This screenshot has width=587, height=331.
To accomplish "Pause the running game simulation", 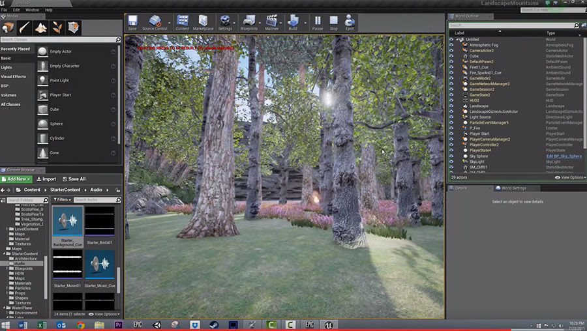I will pos(317,23).
